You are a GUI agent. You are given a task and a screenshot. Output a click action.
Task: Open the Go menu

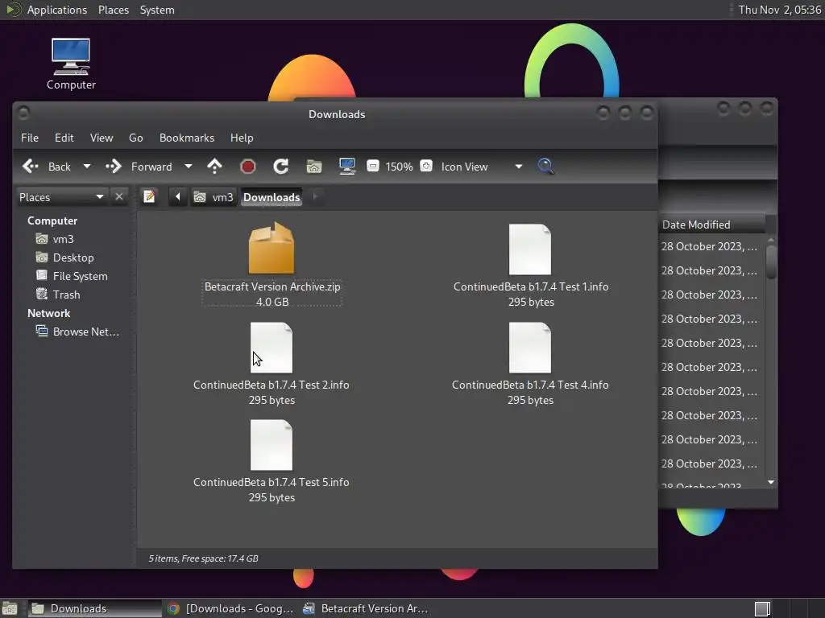135,138
